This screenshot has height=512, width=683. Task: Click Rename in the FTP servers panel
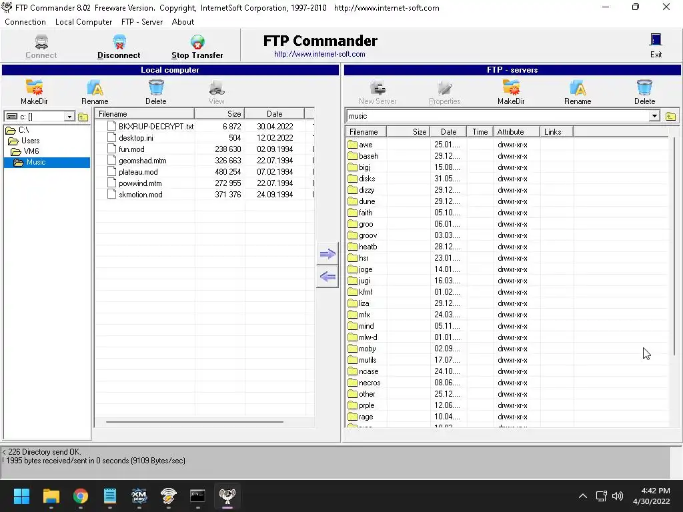(x=578, y=92)
